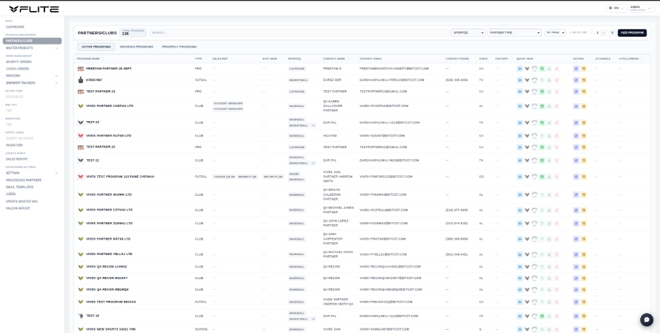Open Processing Partners in sidebar
The width and height of the screenshot is (660, 333).
click(24, 180)
